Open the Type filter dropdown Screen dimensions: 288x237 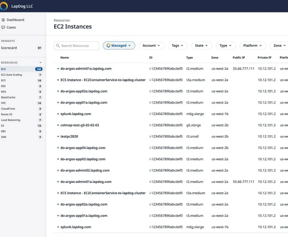click(225, 45)
